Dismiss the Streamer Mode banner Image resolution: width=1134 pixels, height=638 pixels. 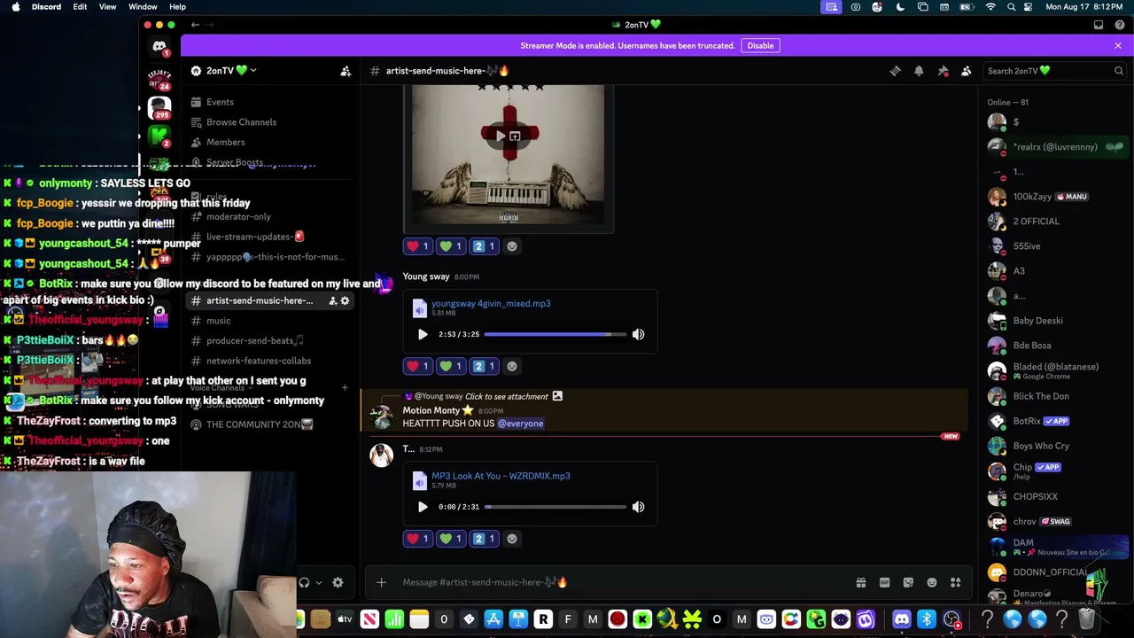pyautogui.click(x=1118, y=45)
